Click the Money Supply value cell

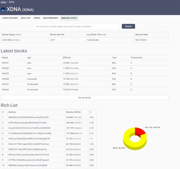click(25, 40)
